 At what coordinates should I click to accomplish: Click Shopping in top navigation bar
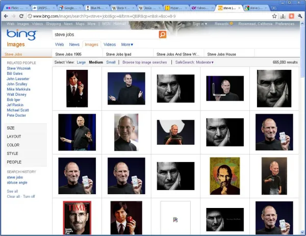[54, 24]
